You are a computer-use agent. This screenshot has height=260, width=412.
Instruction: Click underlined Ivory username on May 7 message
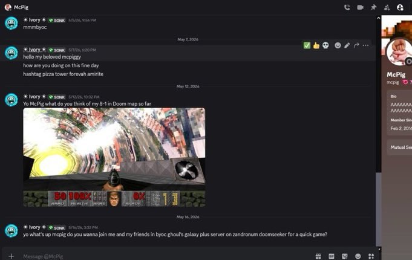[x=34, y=50]
